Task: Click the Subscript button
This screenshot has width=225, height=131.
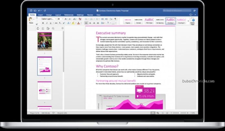Action: pos(60,23)
